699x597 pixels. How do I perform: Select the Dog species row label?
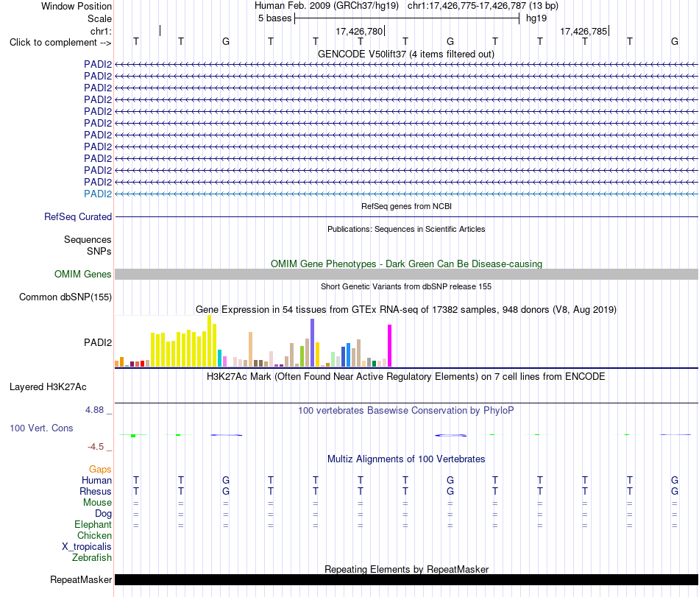[103, 514]
